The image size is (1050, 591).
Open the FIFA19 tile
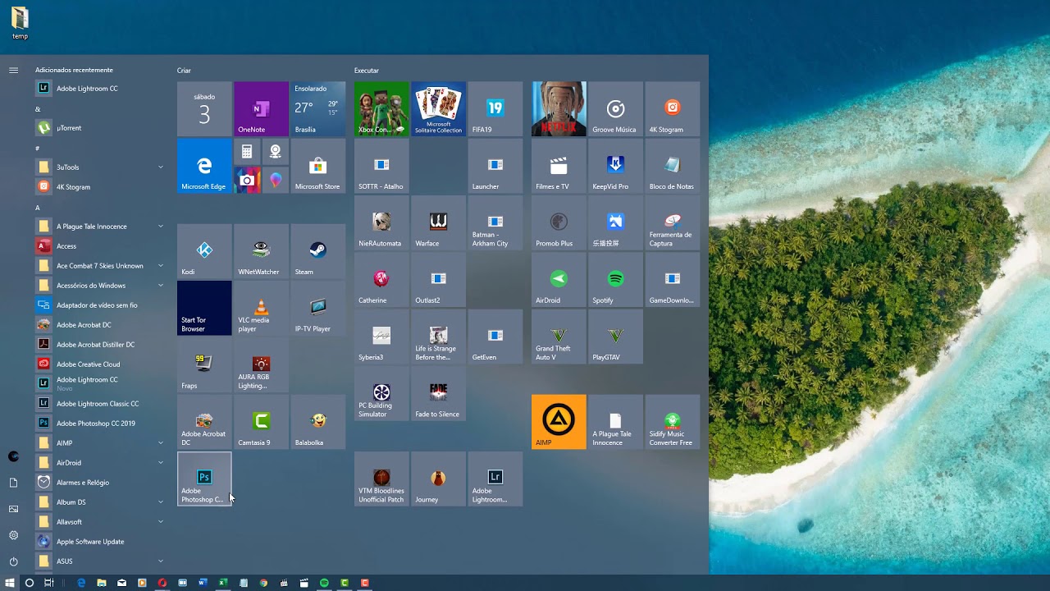click(x=495, y=108)
